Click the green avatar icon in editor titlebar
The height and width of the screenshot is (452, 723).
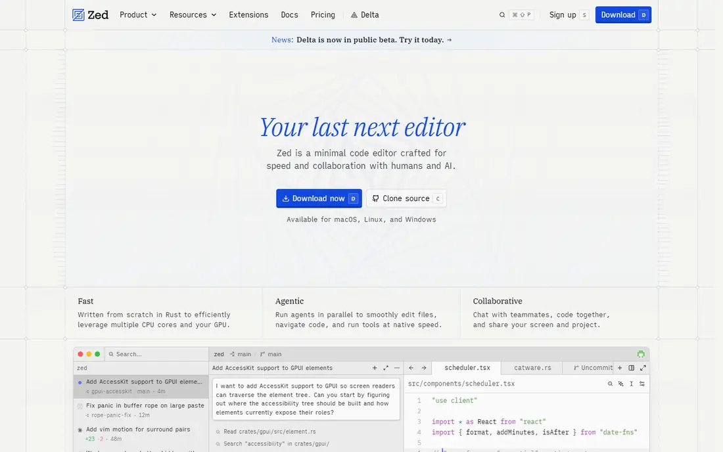(x=641, y=354)
